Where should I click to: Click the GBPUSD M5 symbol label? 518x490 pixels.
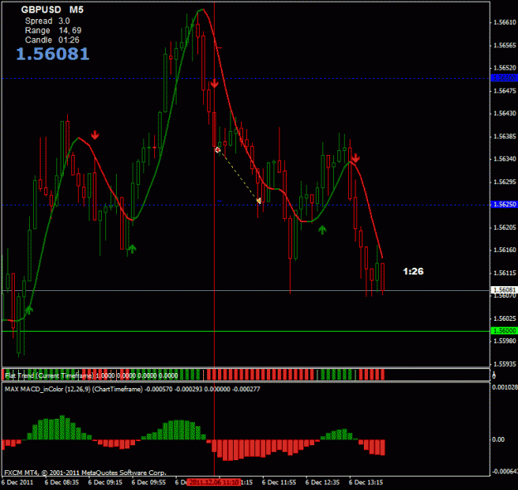click(52, 10)
